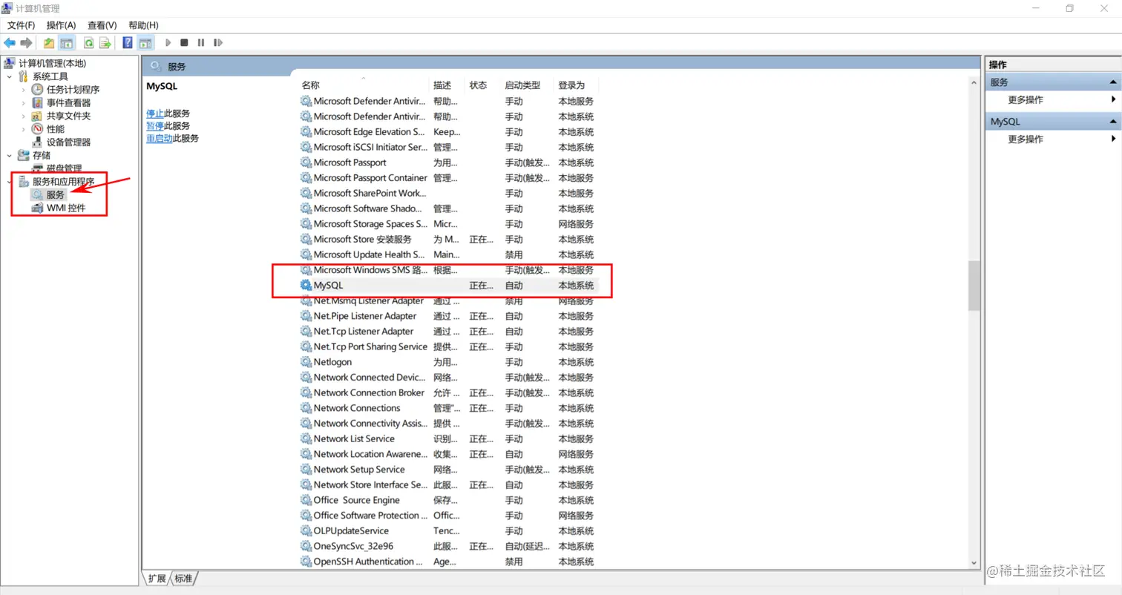
Task: Click the Microsoft Passport gear icon
Action: [306, 162]
